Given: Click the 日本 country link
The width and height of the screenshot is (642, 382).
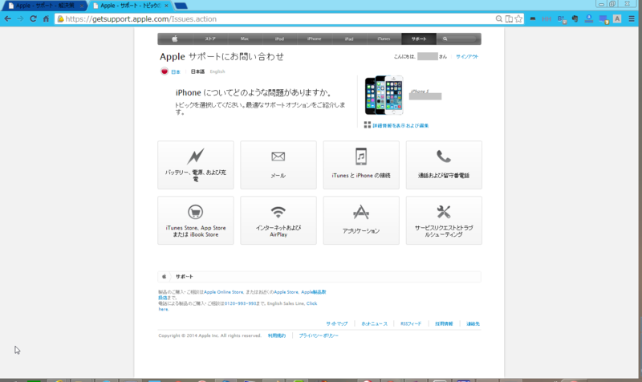Looking at the screenshot, I should pyautogui.click(x=176, y=71).
